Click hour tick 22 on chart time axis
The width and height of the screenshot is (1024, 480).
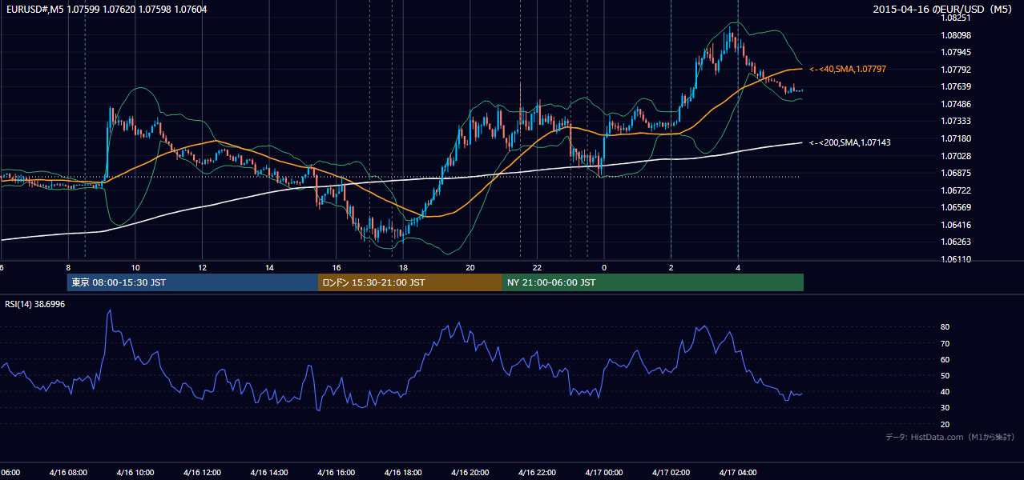click(x=538, y=268)
